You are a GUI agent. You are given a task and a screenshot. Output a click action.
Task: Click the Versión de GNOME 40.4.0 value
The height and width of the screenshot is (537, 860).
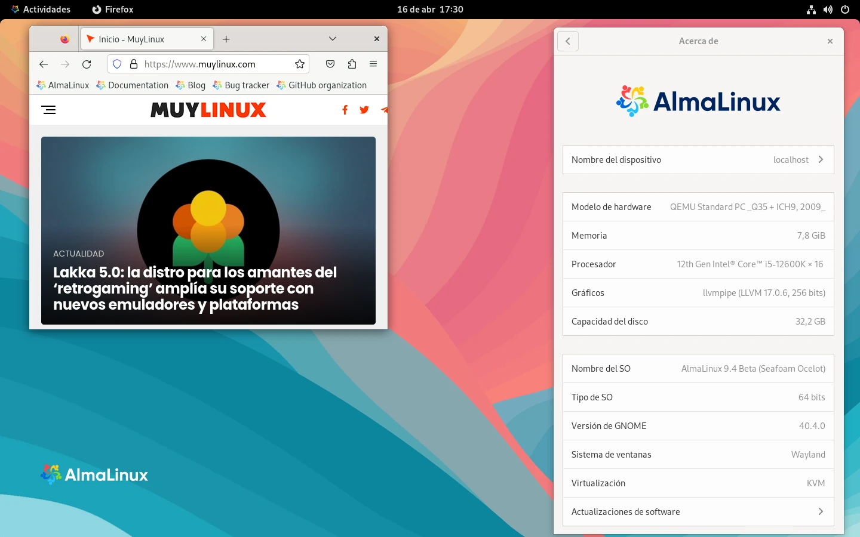(x=812, y=426)
